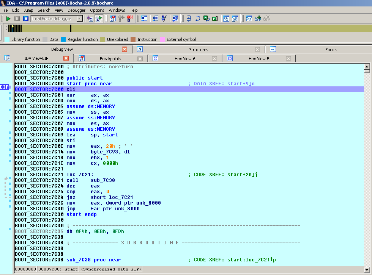Click the delete watch greyed icon
Image resolution: width=372 pixels, height=275 pixels.
tap(266, 19)
